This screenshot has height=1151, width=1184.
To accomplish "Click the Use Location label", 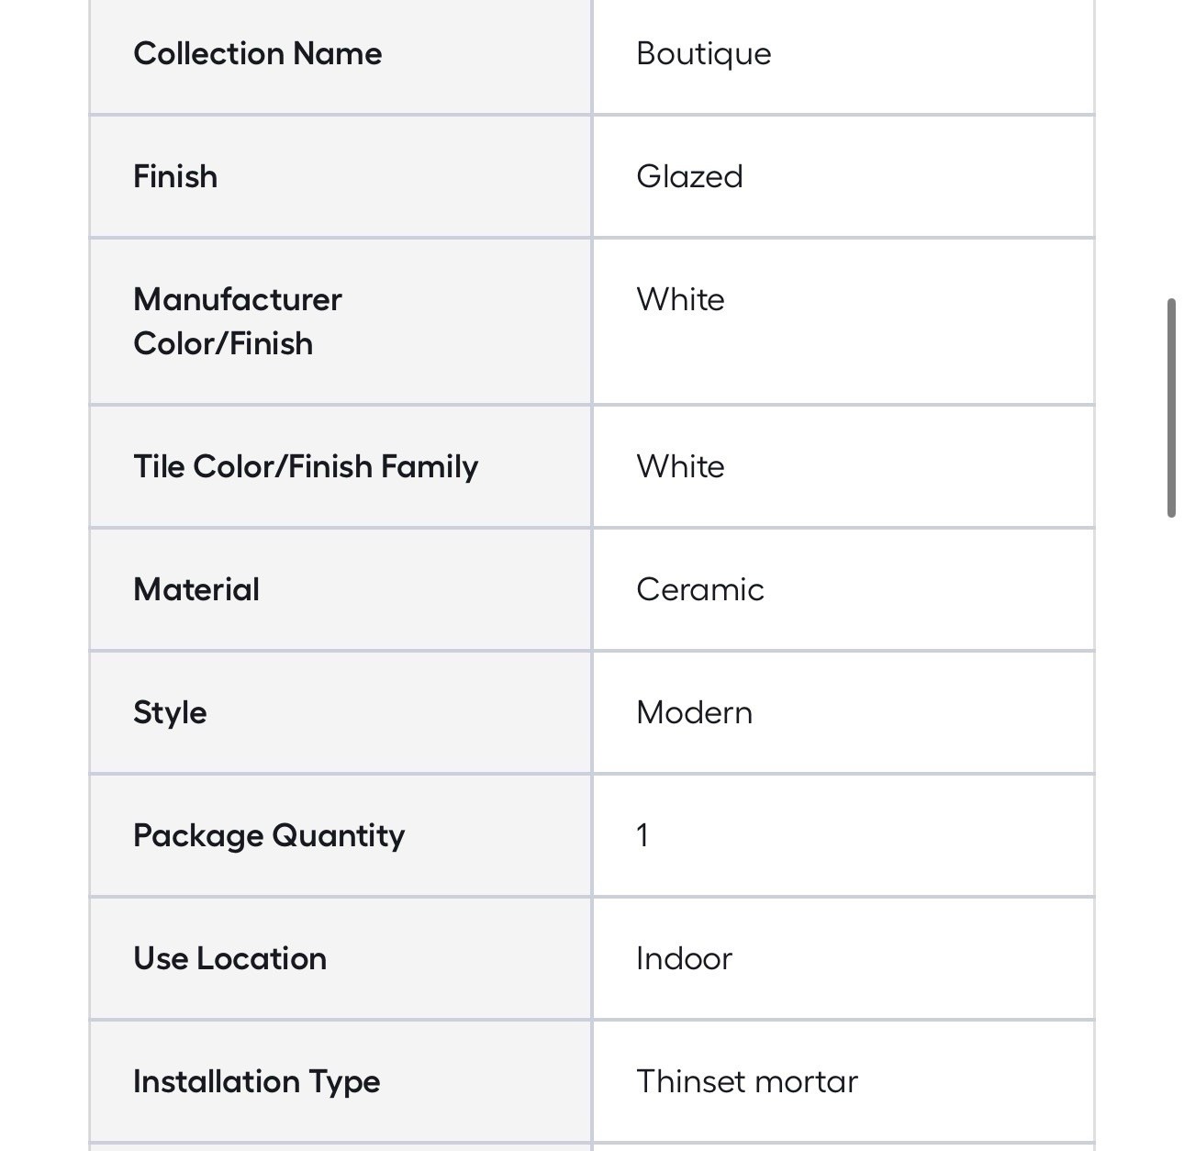I will 229,958.
